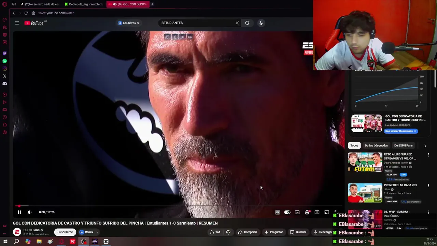Open a new browser tab
The image size is (437, 246).
152,4
